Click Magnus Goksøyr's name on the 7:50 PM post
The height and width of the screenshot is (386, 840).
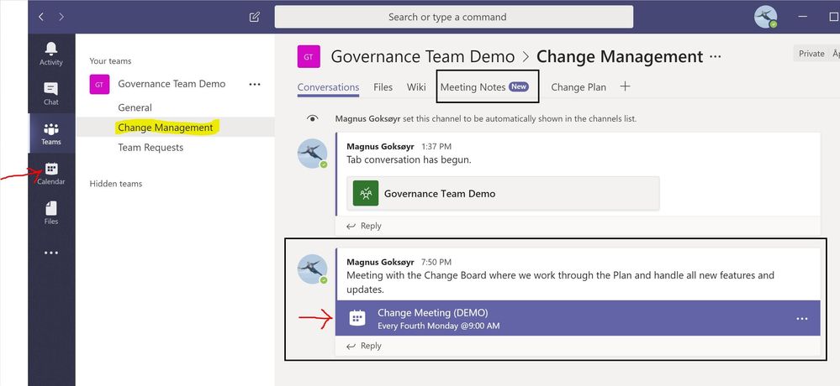pyautogui.click(x=380, y=262)
